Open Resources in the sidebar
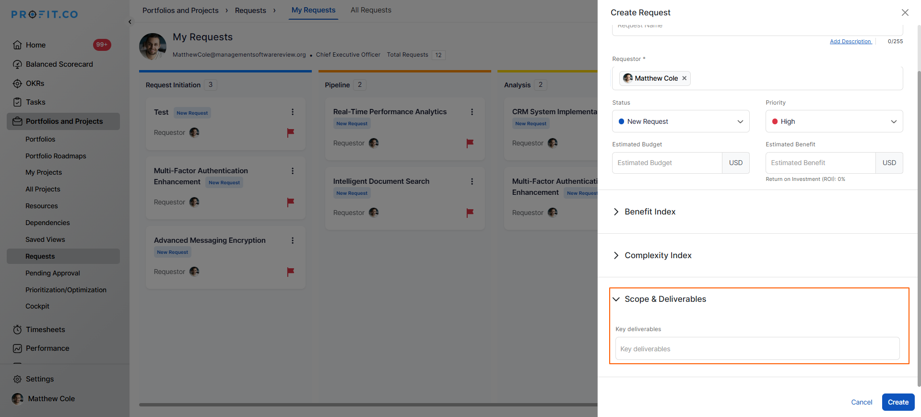Viewport: 921px width, 417px height. [42, 206]
